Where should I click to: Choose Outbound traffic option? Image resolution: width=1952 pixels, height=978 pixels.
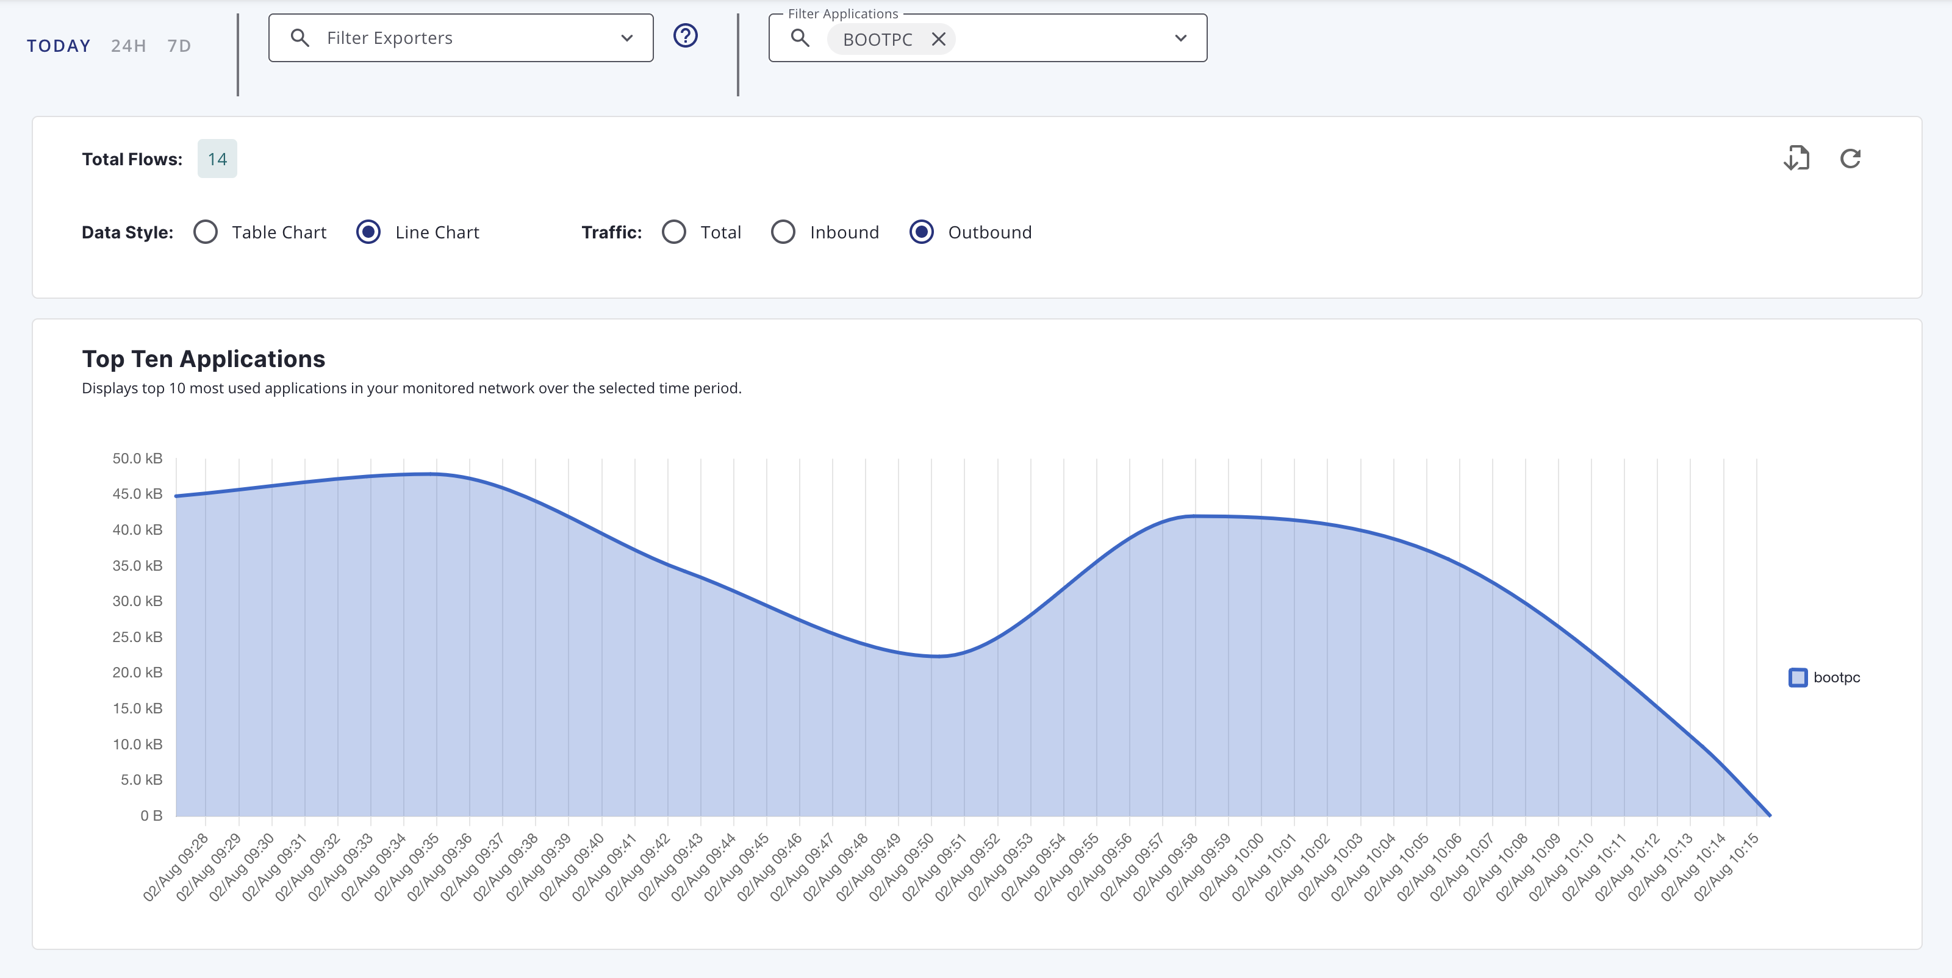pos(922,232)
